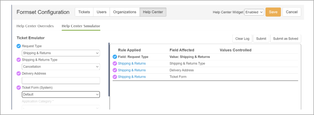The width and height of the screenshot is (314, 115).
Task: Click the Field Affected column header
Action: pyautogui.click(x=182, y=50)
